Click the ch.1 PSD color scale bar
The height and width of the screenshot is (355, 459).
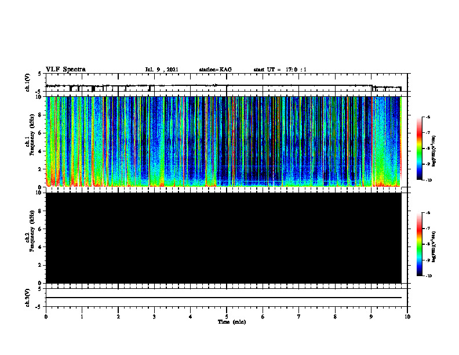point(419,148)
